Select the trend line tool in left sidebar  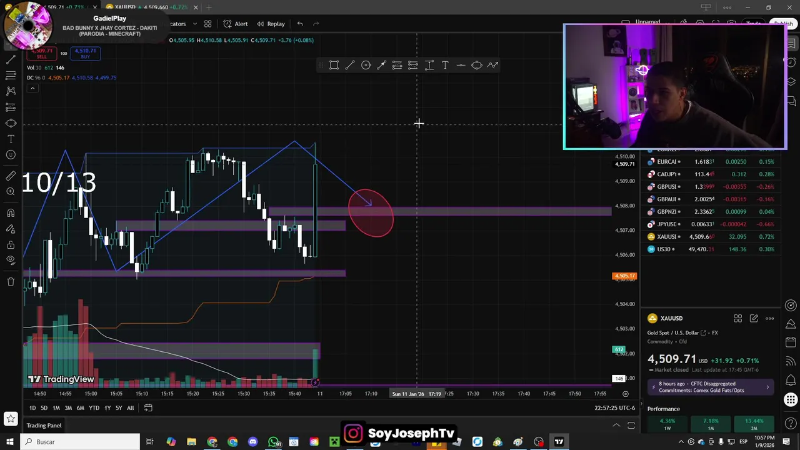click(x=11, y=61)
